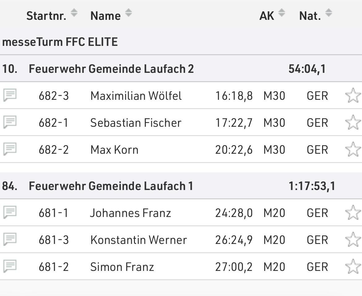Star Johannes Franz as favorite
Image resolution: width=362 pixels, height=296 pixels.
[x=353, y=213]
